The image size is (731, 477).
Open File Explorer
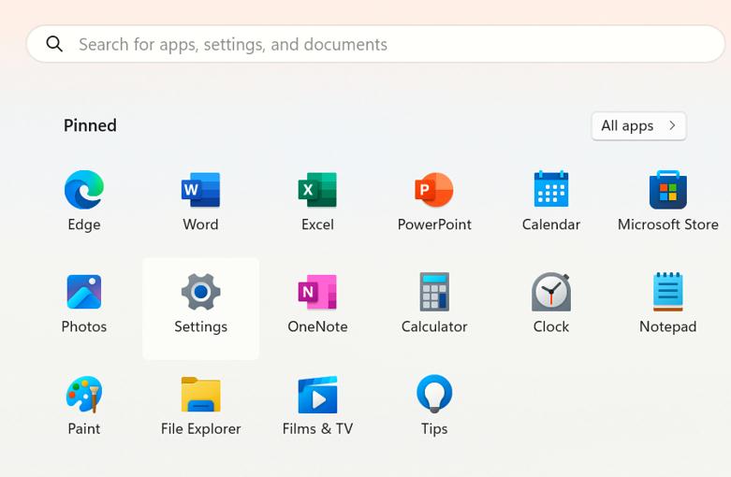pos(200,395)
